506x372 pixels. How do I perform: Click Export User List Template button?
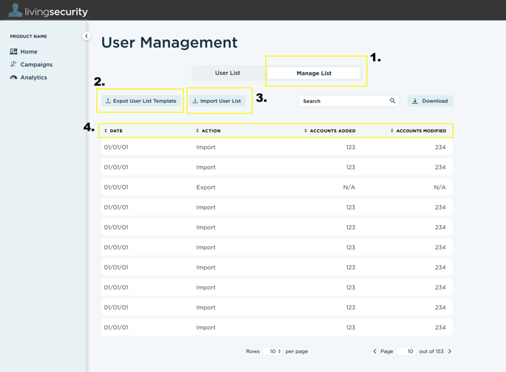(x=141, y=101)
